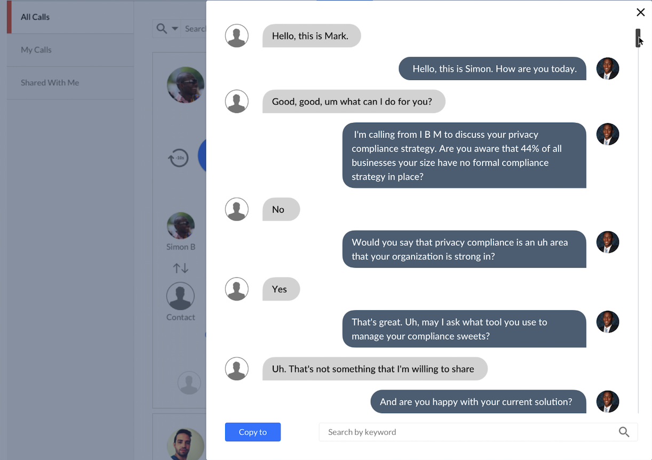The height and width of the screenshot is (460, 652).
Task: Click Simon's avatar next to IBM message
Action: [607, 134]
